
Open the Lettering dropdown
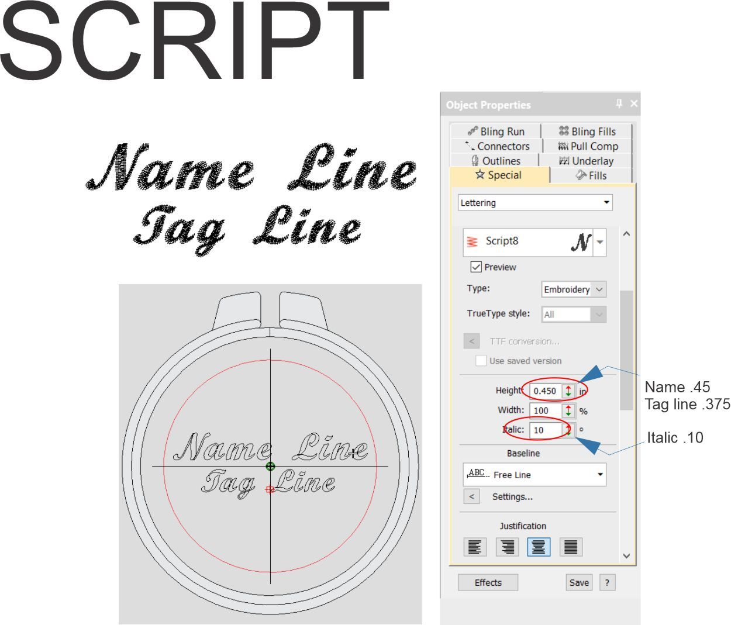pyautogui.click(x=535, y=203)
